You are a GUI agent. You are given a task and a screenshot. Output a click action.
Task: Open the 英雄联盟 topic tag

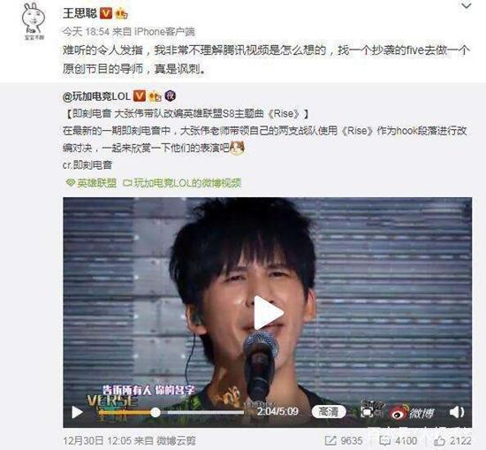[92, 183]
